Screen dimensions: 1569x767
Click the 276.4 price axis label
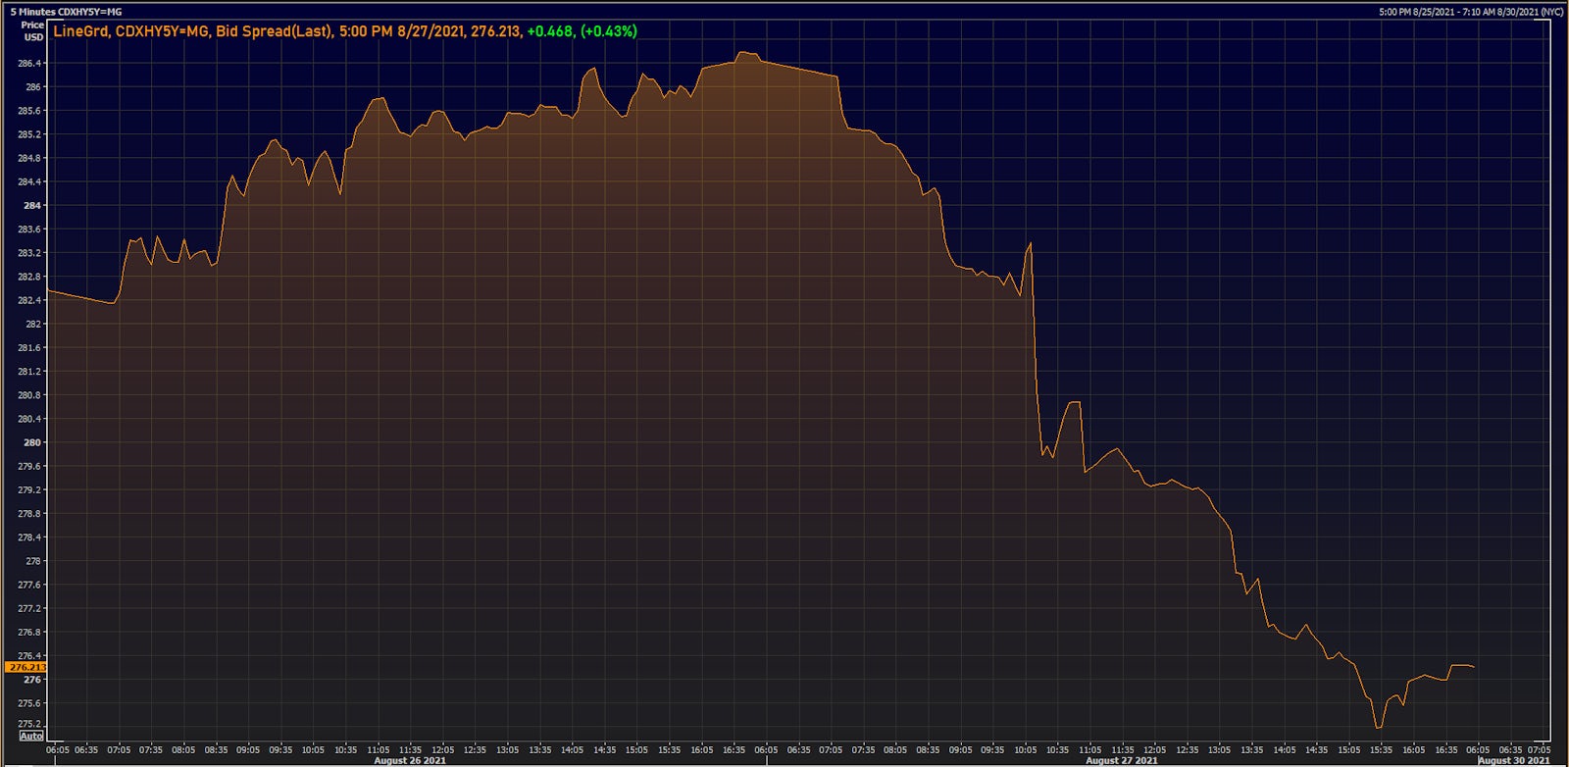coord(29,656)
